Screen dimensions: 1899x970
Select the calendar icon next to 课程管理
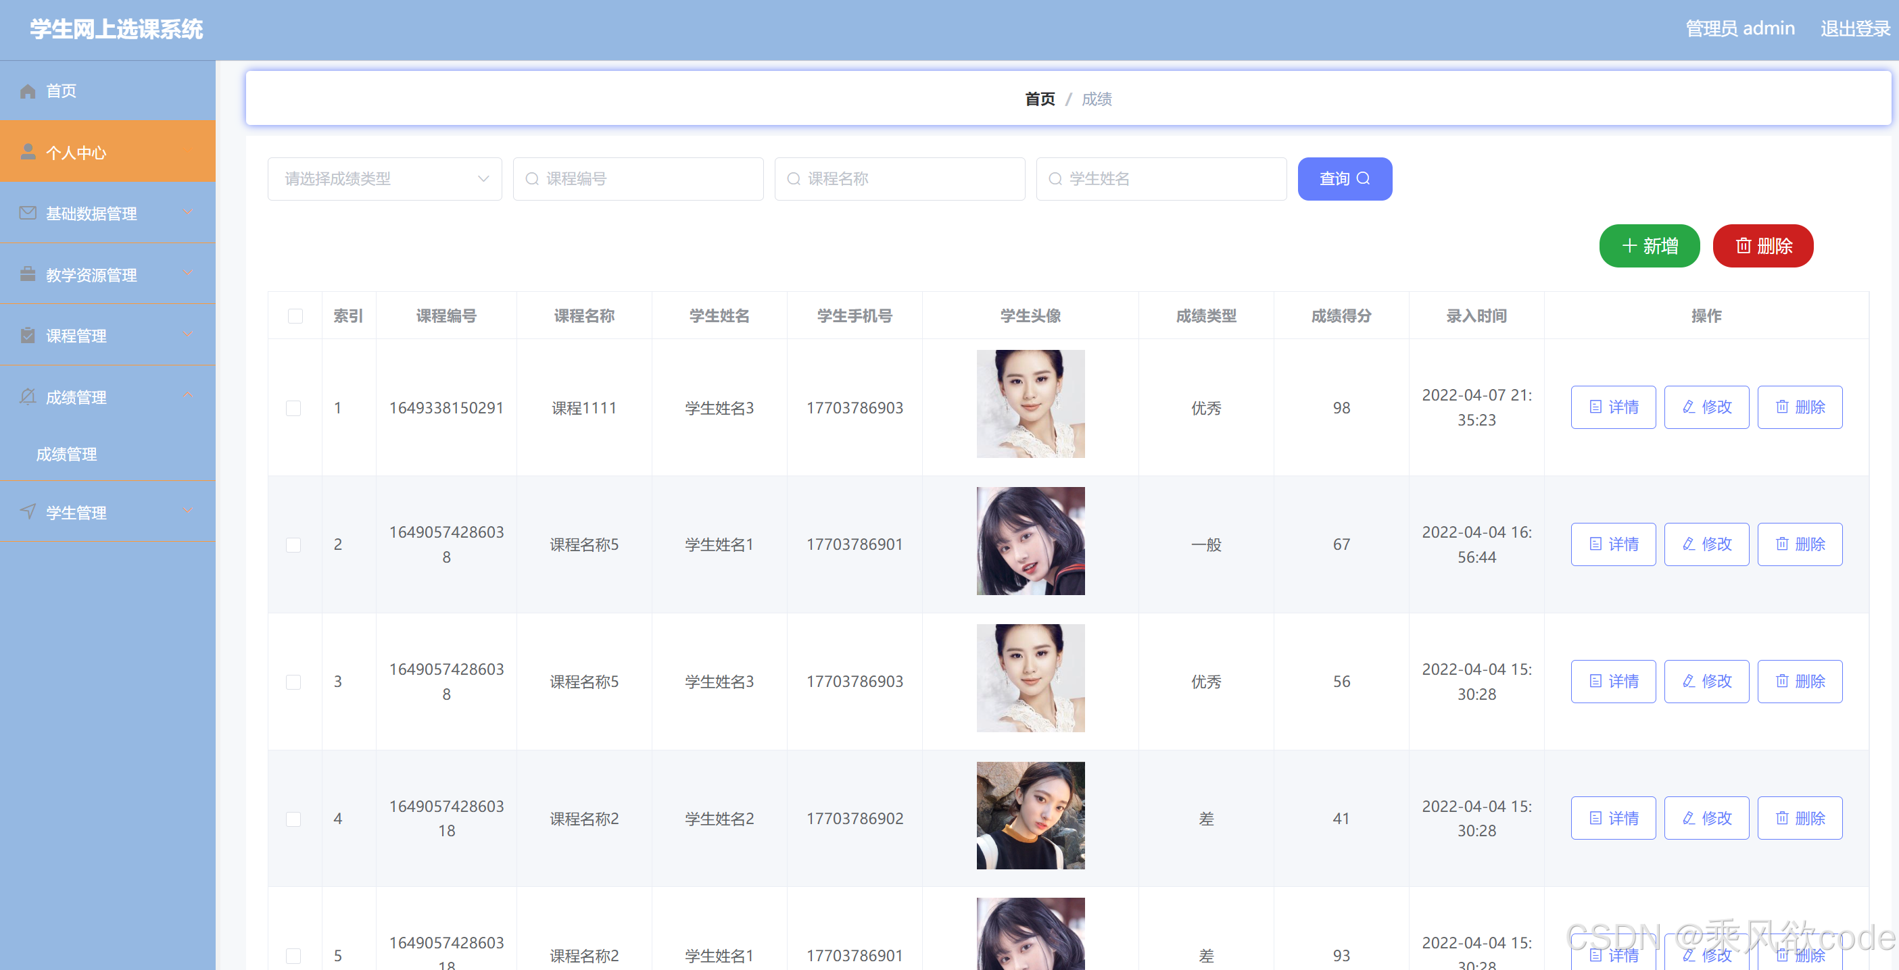(26, 335)
